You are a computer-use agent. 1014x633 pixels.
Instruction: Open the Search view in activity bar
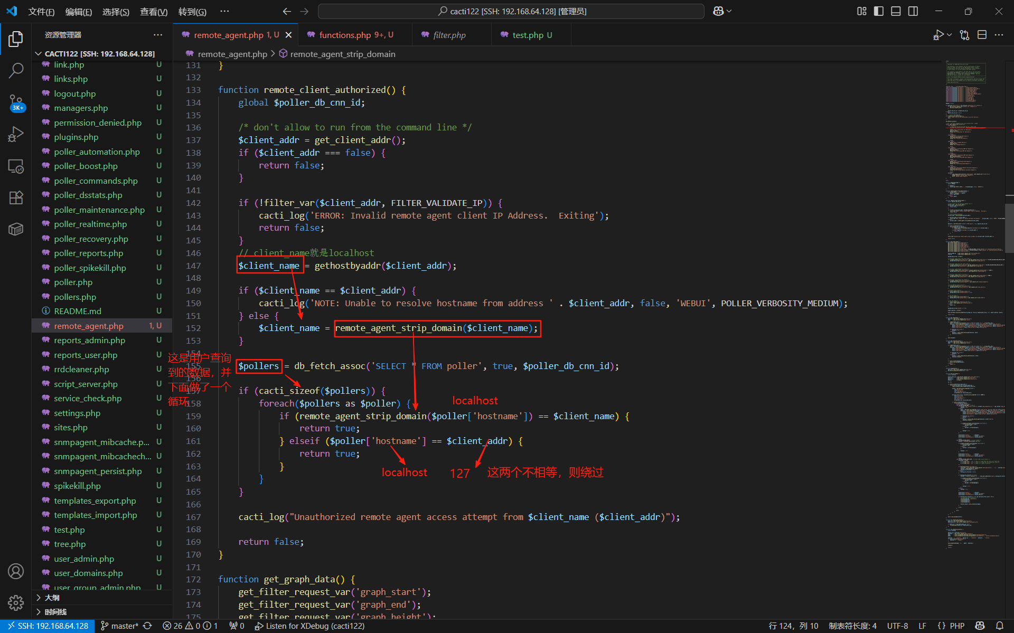click(16, 70)
